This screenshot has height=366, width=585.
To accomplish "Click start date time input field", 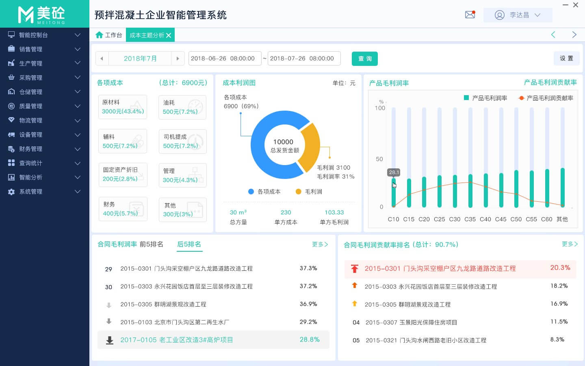I will point(223,59).
